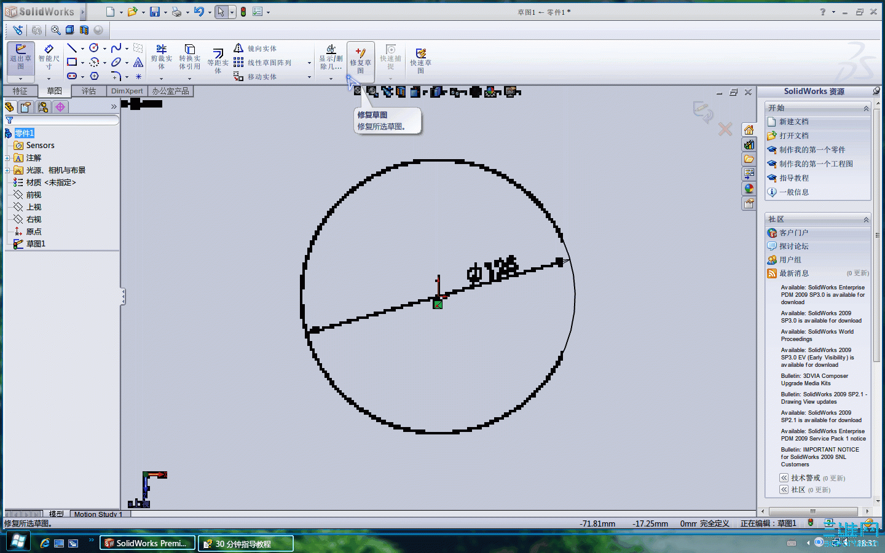Activate the Select arrow tool

[x=221, y=12]
